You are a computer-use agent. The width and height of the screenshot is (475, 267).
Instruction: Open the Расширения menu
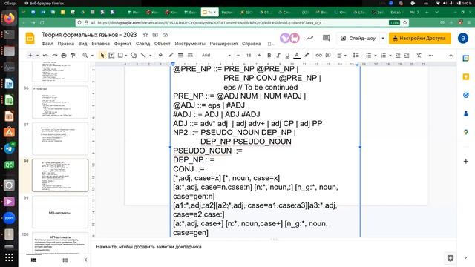click(x=223, y=44)
